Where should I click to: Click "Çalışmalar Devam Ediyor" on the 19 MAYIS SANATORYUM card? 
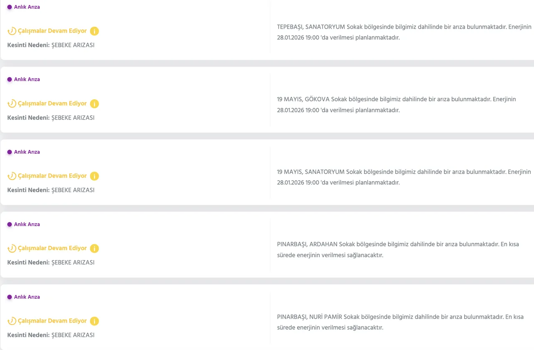pos(52,176)
